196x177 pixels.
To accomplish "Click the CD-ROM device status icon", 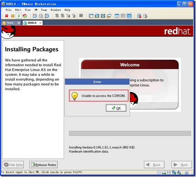I will click(x=159, y=172).
